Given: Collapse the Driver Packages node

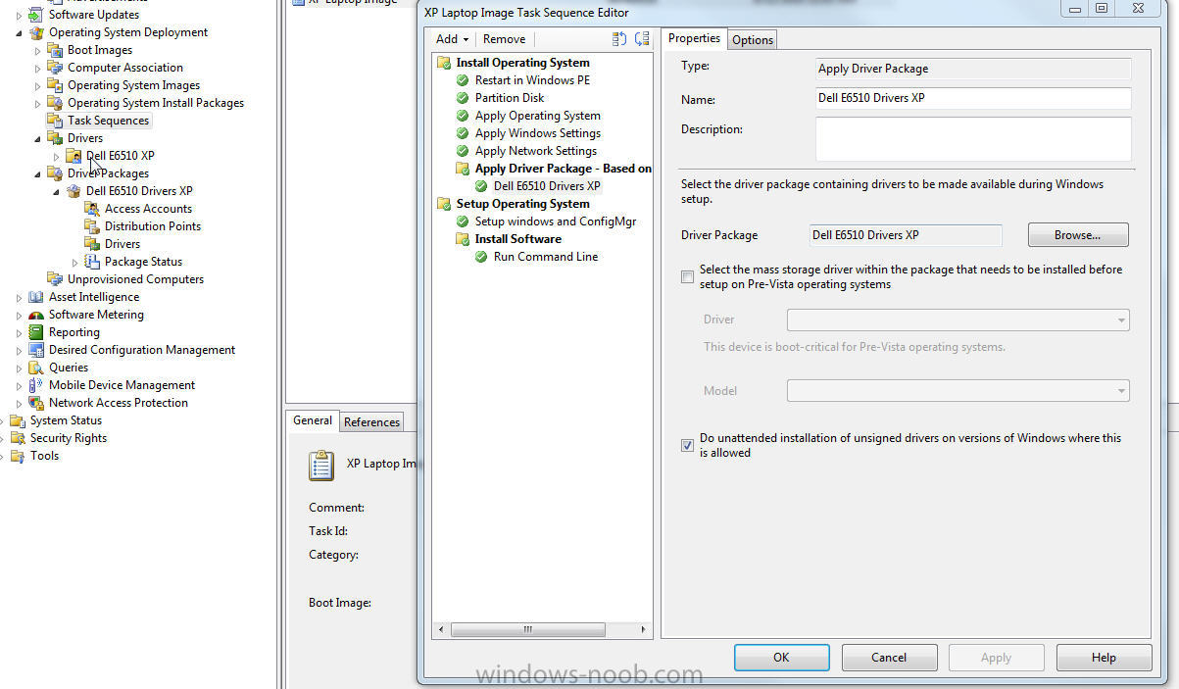Looking at the screenshot, I should (38, 173).
